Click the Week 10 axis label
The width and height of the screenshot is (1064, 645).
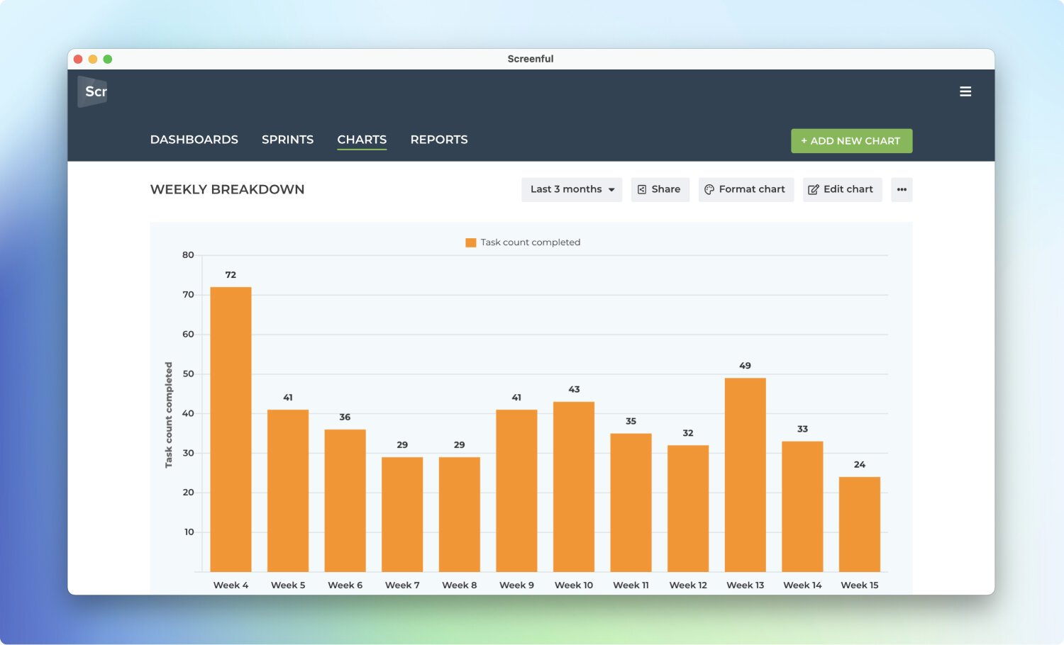(x=574, y=585)
